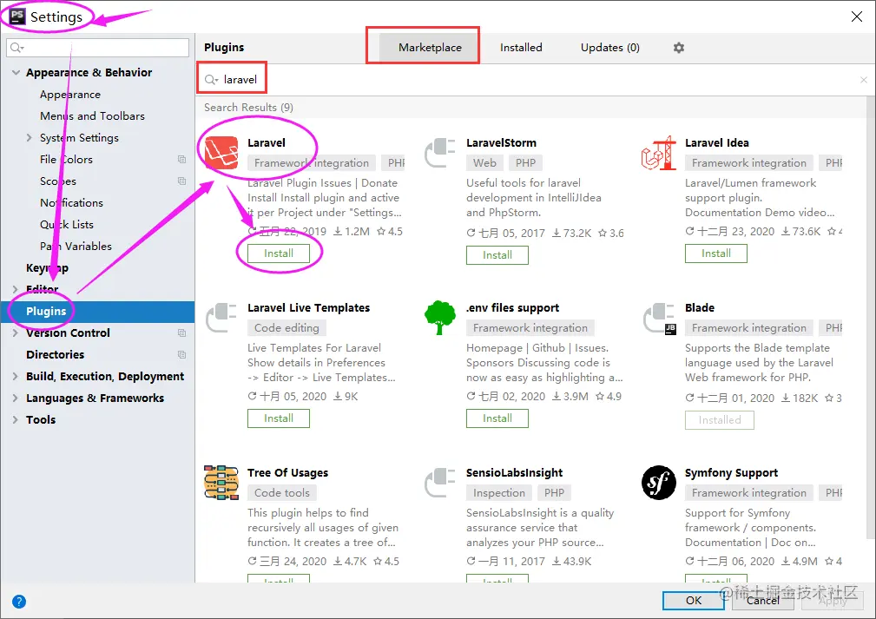The image size is (876, 619).
Task: Open the plugins gear settings menu
Action: point(679,48)
